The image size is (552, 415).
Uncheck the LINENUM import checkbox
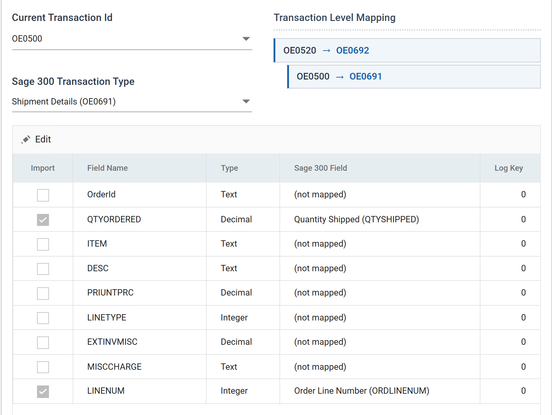[x=43, y=392]
